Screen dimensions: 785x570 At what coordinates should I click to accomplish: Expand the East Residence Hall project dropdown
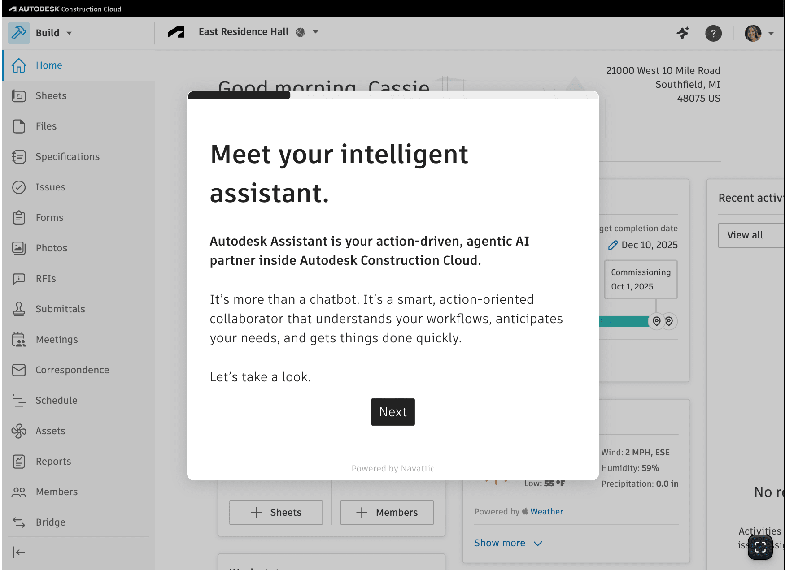[315, 32]
